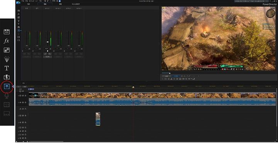
Task: Open the Particle Room in the enlarged sidebar
Action: coord(7,59)
